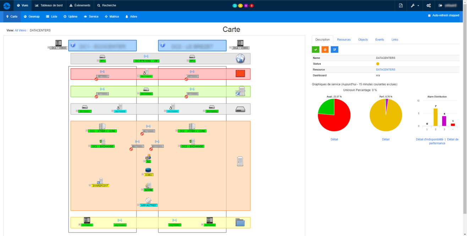This screenshot has height=236, width=467.
Task: Switch to the Resources tab
Action: click(344, 39)
